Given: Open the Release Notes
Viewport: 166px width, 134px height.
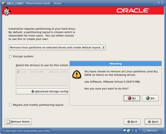Looking at the screenshot, I should (18, 122).
